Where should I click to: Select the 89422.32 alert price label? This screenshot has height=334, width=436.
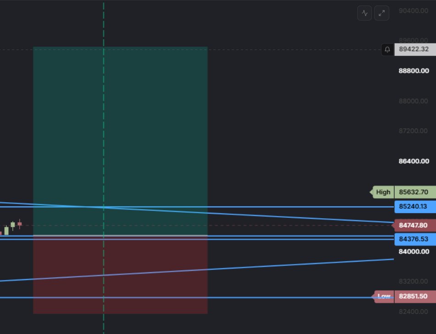[x=415, y=49]
